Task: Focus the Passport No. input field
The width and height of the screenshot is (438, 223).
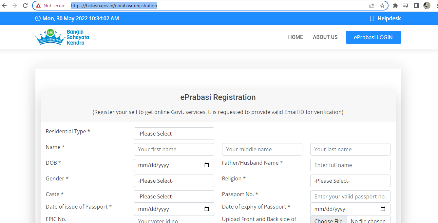Action: tap(350, 196)
